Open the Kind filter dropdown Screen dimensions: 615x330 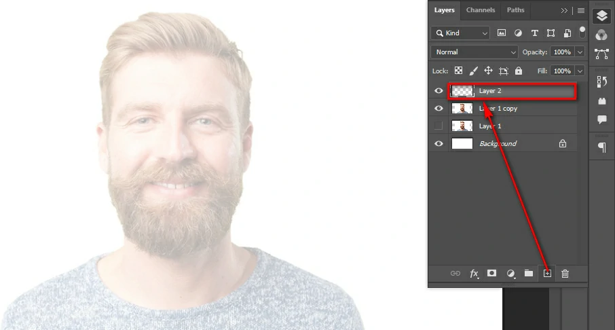tap(460, 33)
